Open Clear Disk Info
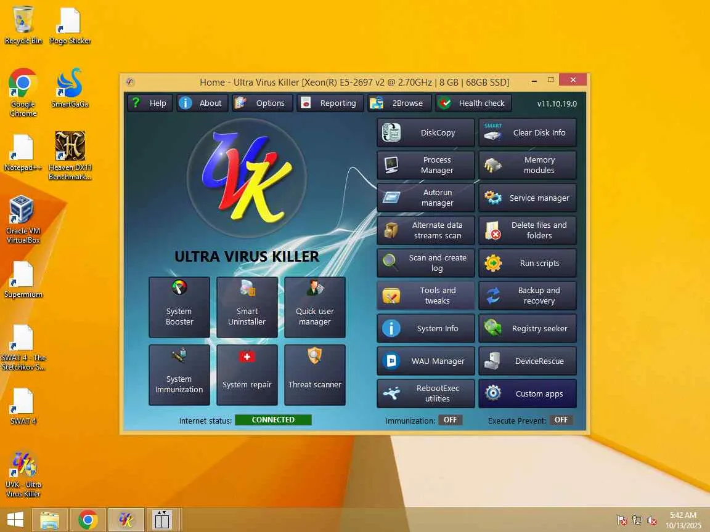 [x=528, y=132]
